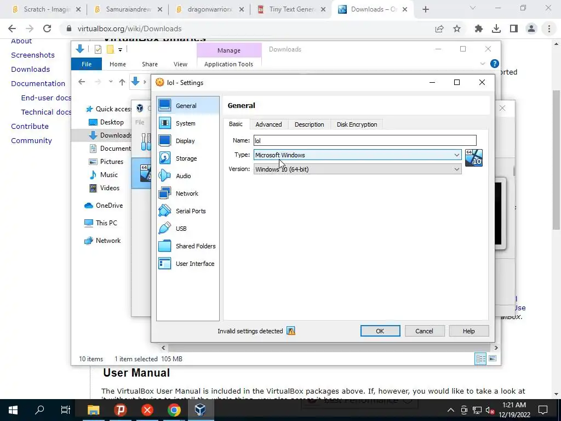Open User Interface settings category
This screenshot has height=421, width=561.
[x=187, y=264]
